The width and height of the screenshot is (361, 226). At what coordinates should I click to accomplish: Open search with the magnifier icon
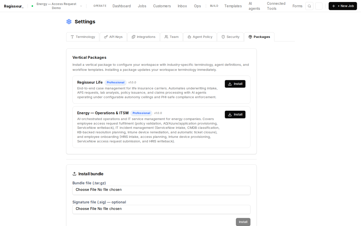[309, 6]
